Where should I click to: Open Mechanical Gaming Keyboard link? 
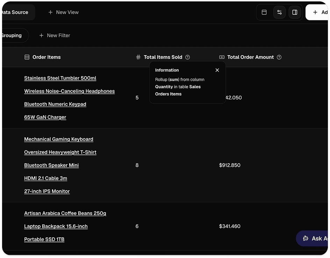click(x=58, y=139)
